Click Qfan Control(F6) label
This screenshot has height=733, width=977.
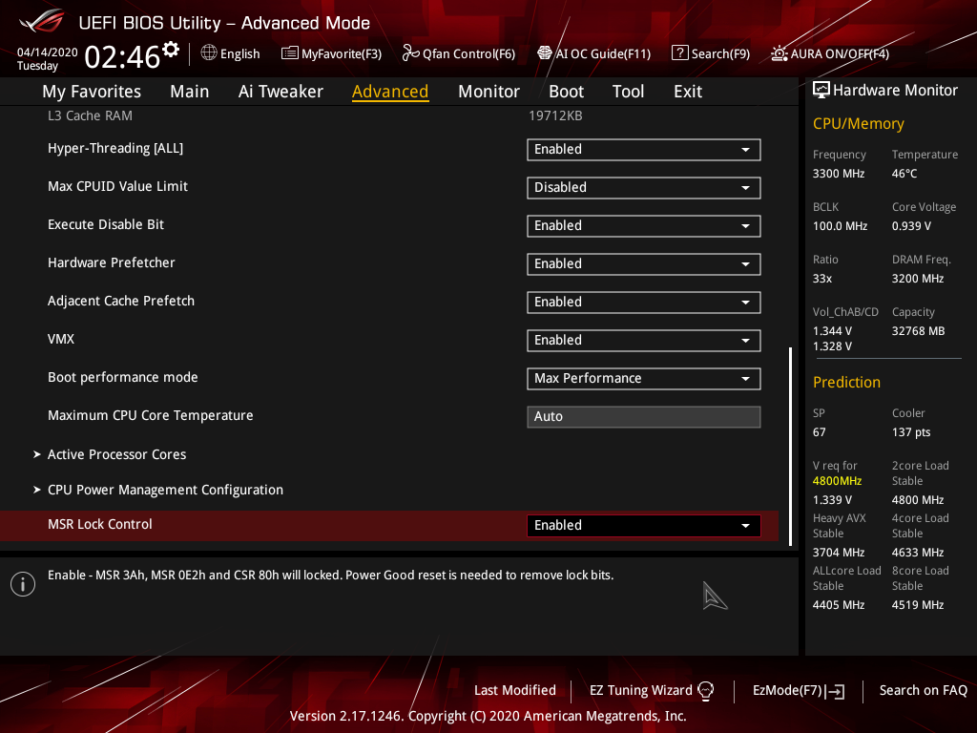pos(468,53)
